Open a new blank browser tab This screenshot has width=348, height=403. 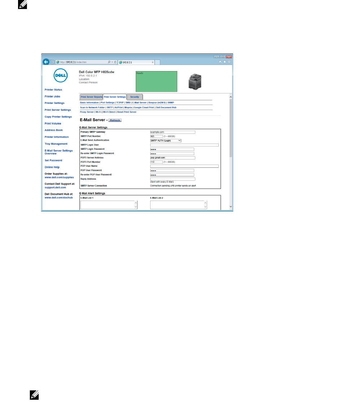pos(157,62)
